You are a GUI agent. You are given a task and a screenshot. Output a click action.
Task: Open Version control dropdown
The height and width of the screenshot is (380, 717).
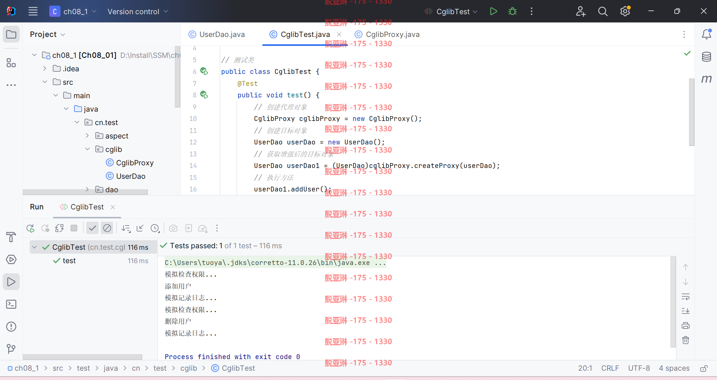coord(137,12)
